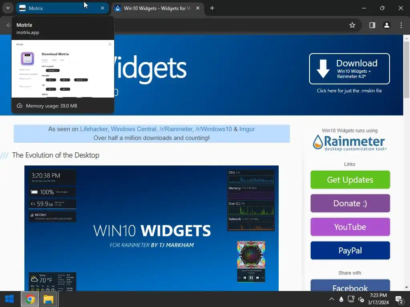Open the Chrome profile menu

[x=386, y=25]
